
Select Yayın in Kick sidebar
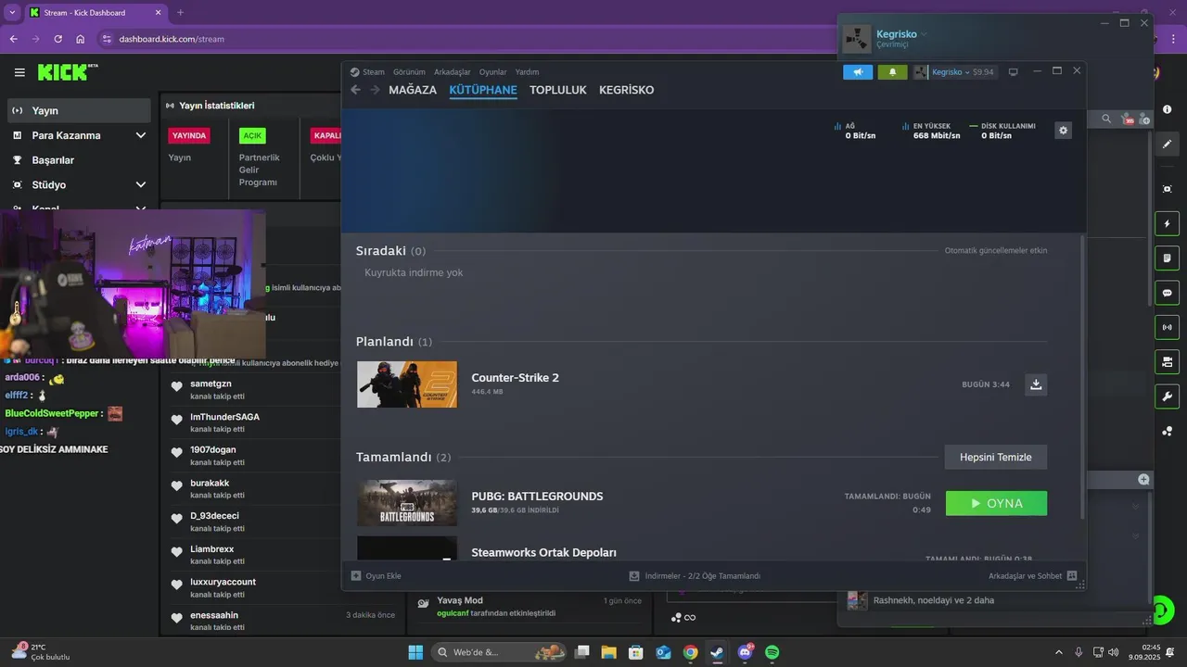(79, 110)
